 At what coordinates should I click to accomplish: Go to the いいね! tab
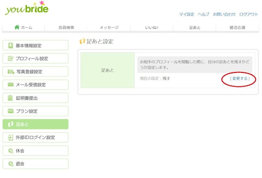[151, 27]
